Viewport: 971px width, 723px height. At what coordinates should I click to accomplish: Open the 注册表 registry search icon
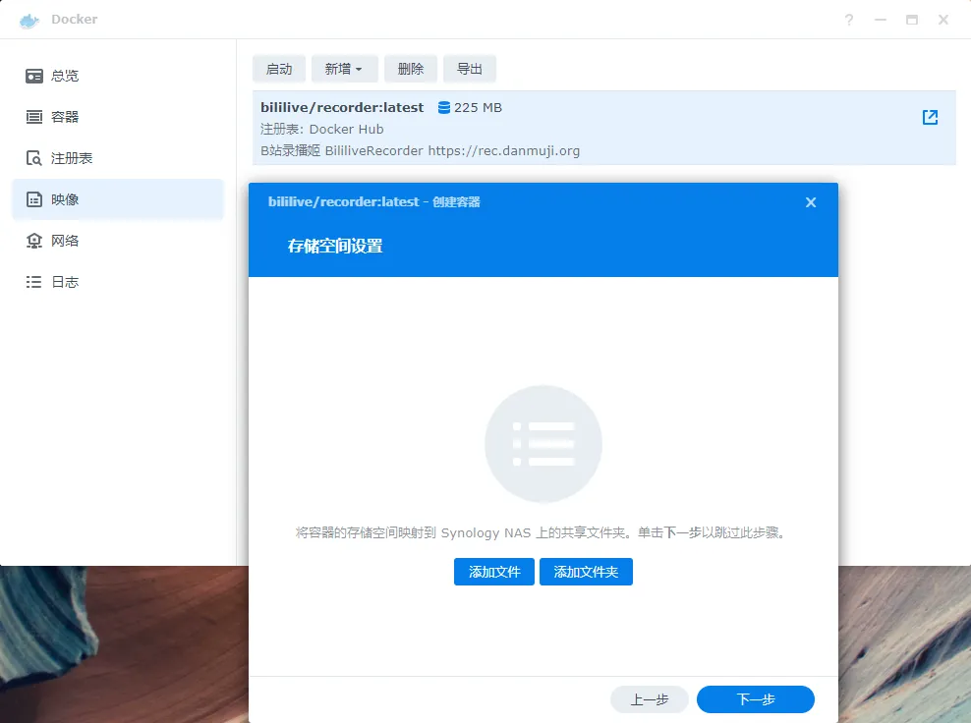click(34, 158)
